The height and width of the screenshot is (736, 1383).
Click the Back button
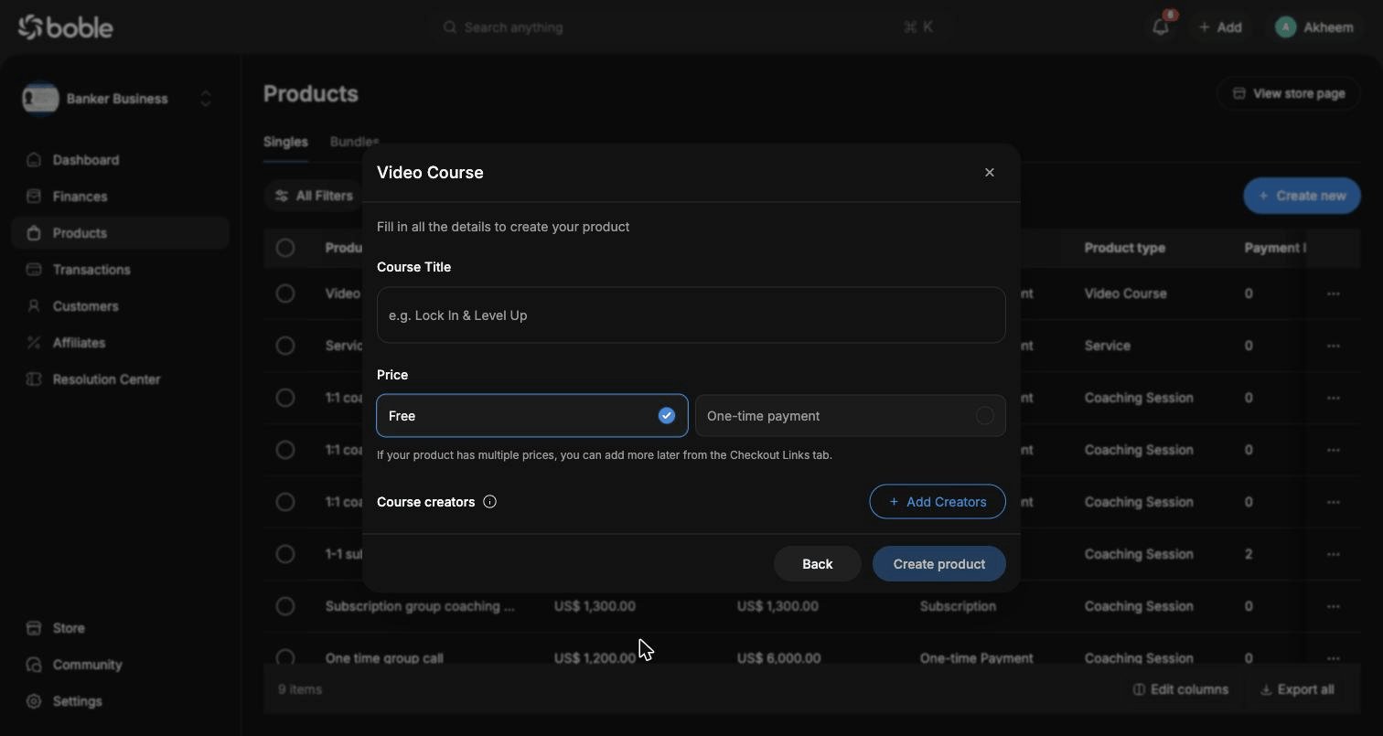tap(817, 564)
